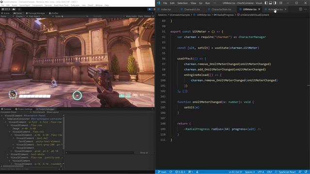Open Unity Console tab

click(6, 109)
